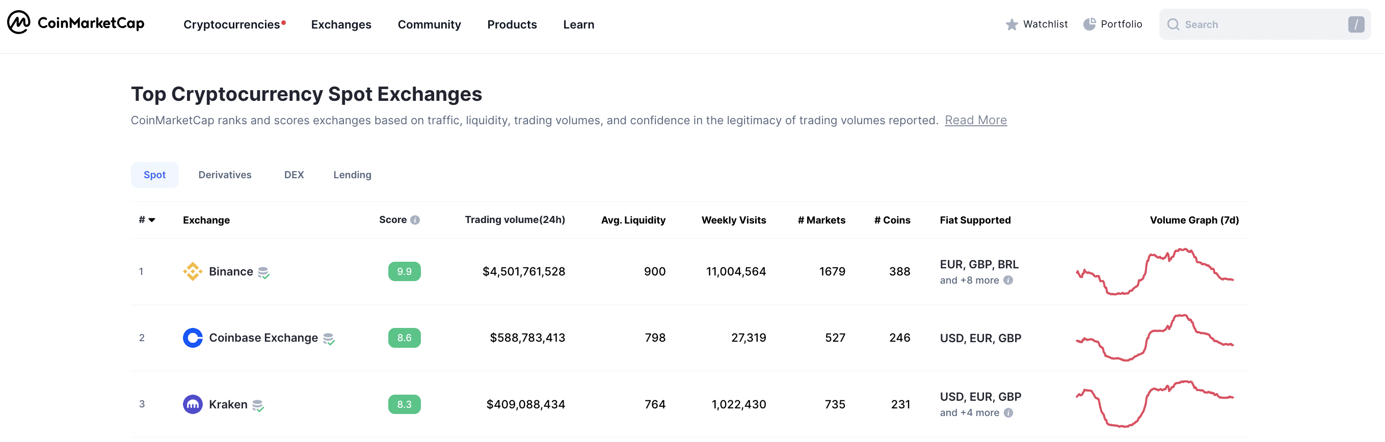The image size is (1385, 442).
Task: Open the Portfolio pie chart icon
Action: pyautogui.click(x=1089, y=24)
